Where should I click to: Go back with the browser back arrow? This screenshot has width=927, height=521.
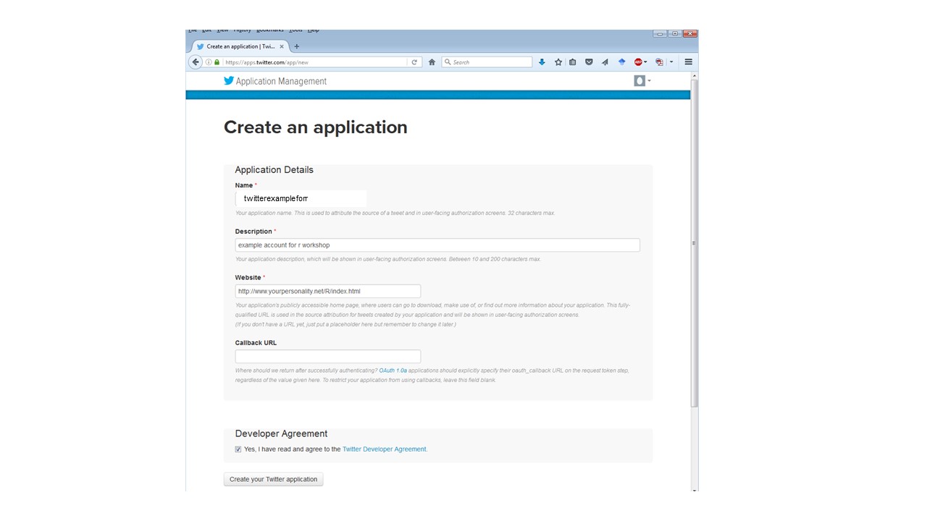[195, 62]
